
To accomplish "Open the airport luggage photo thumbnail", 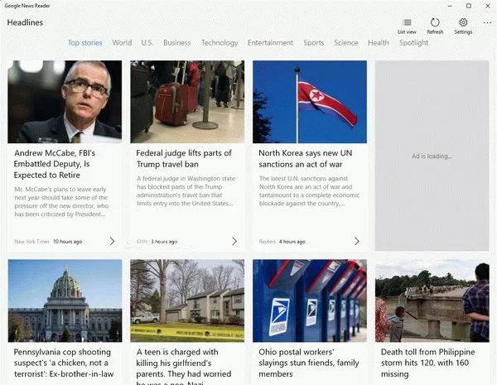I will click(x=187, y=102).
